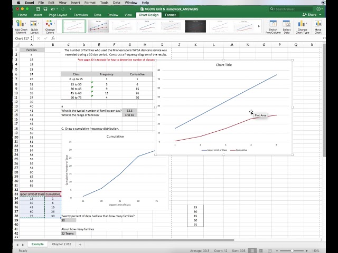This screenshot has width=338, height=253.
Task: Open the Excel application menu
Action: click(x=30, y=3)
